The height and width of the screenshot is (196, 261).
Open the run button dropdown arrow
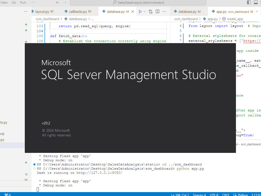pyautogui.click(x=145, y=11)
